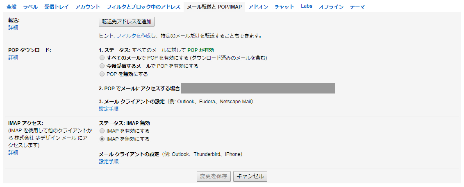
Task: Select すべてのメールで POP を有効にする
Action: [102, 58]
